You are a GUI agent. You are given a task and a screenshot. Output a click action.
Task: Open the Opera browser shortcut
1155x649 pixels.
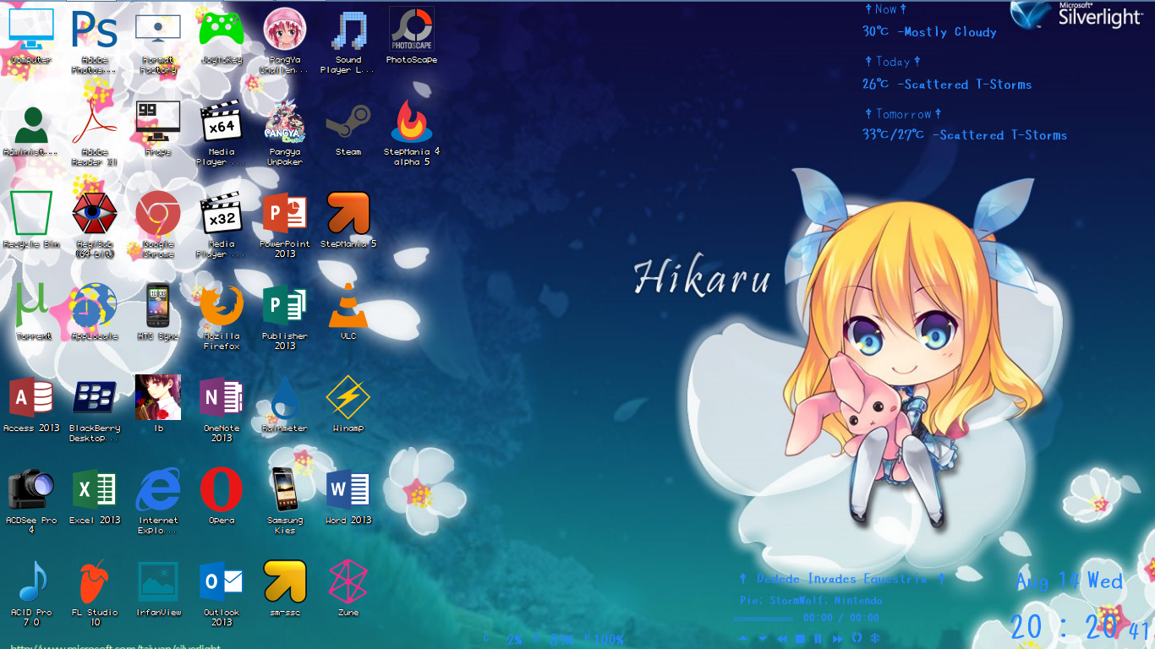(222, 496)
